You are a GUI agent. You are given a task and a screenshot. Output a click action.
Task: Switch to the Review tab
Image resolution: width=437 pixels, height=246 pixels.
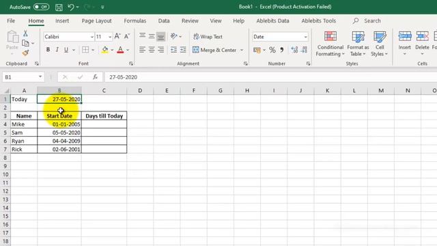click(190, 20)
